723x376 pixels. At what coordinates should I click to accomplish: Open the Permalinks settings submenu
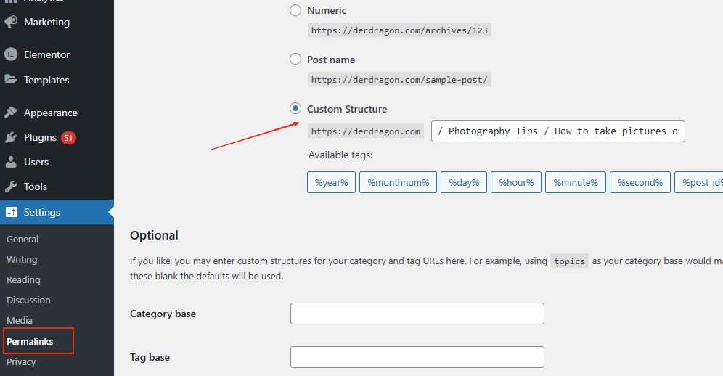pyautogui.click(x=30, y=341)
